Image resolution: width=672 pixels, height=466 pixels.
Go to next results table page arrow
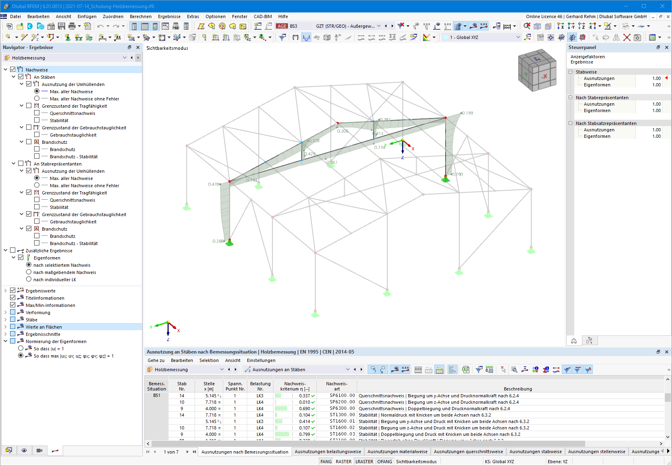pos(187,452)
